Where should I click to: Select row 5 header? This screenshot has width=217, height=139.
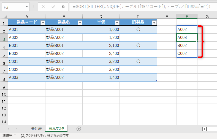point(4,54)
